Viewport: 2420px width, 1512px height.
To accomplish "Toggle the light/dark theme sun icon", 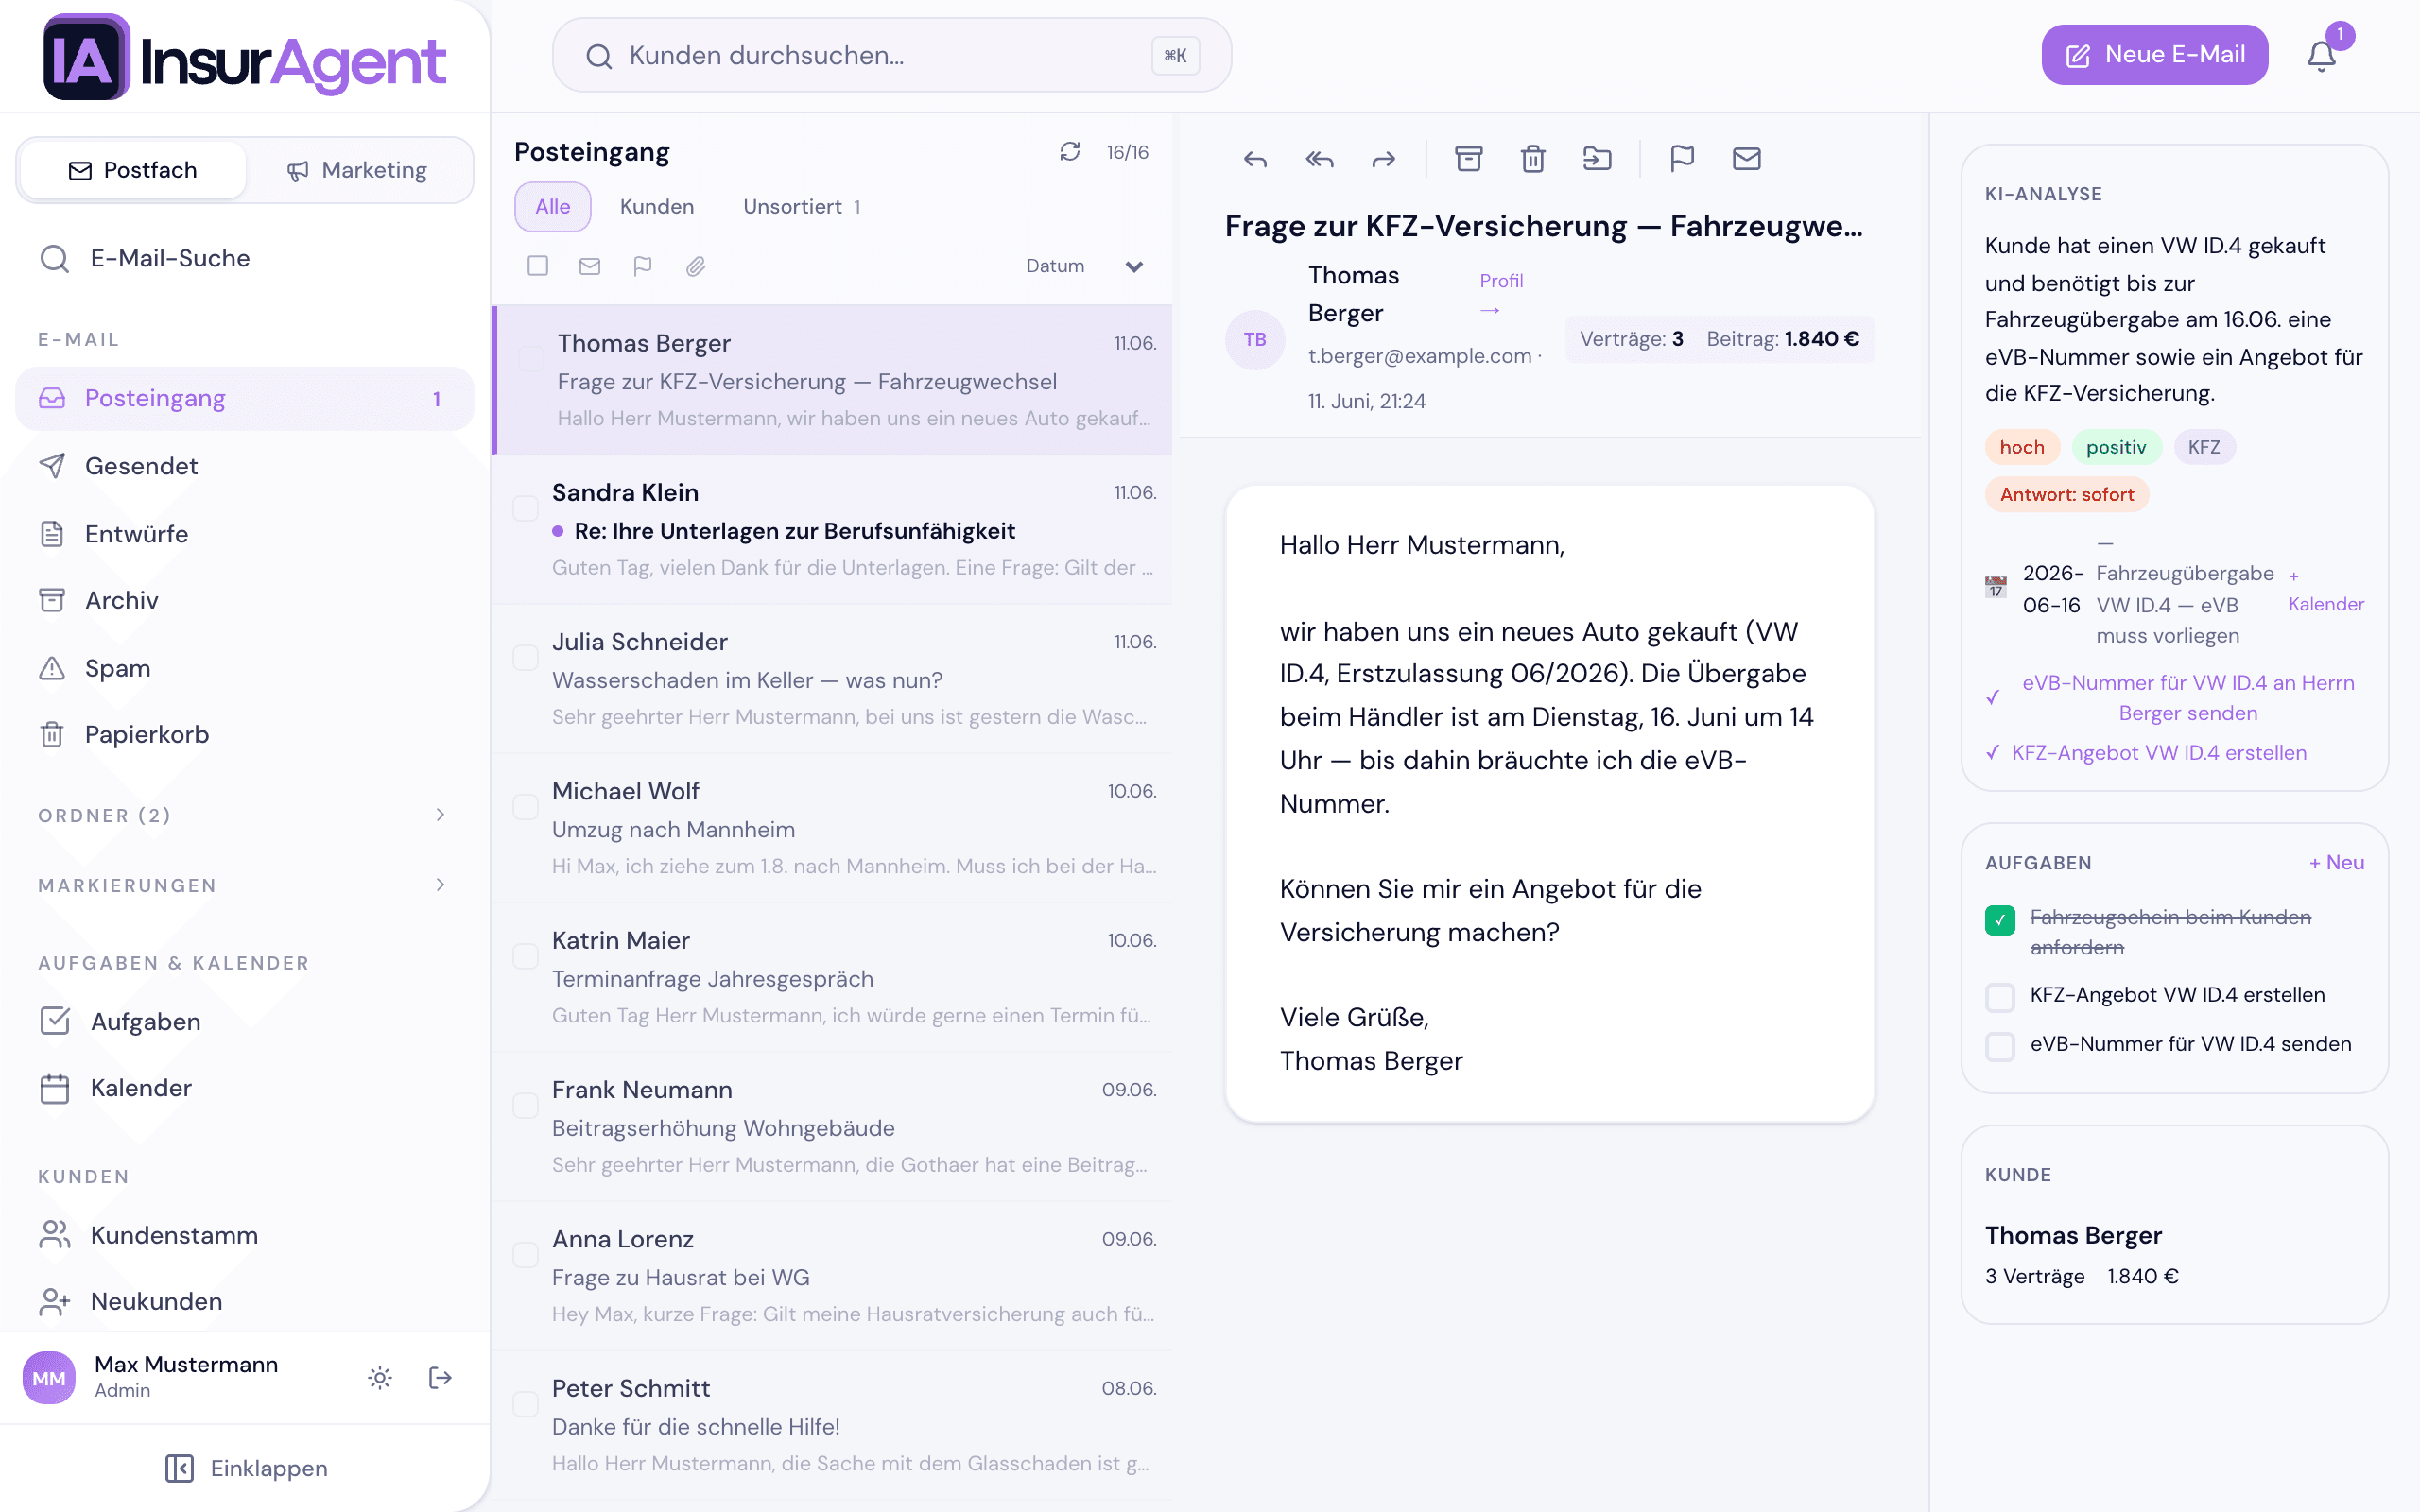I will tap(380, 1378).
